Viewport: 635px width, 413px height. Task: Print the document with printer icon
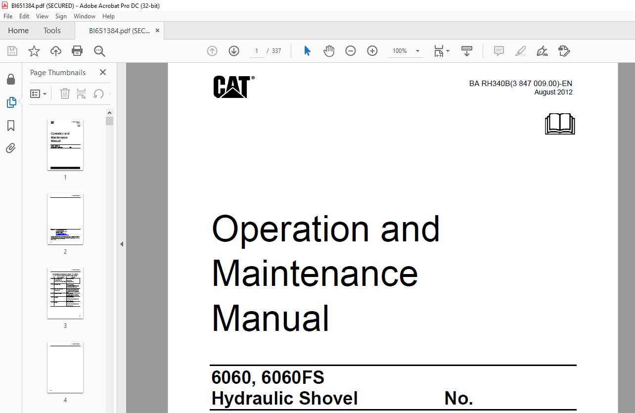[77, 51]
